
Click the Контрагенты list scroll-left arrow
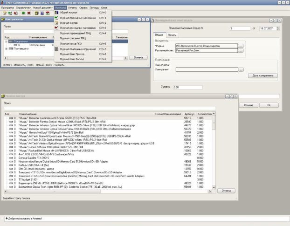[x=6, y=58]
